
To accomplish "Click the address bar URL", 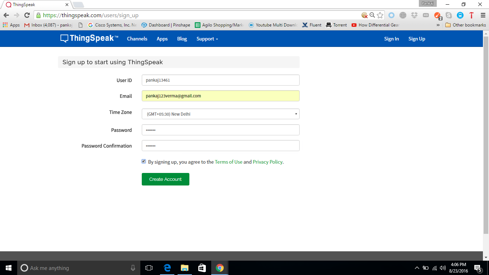I will pyautogui.click(x=91, y=15).
